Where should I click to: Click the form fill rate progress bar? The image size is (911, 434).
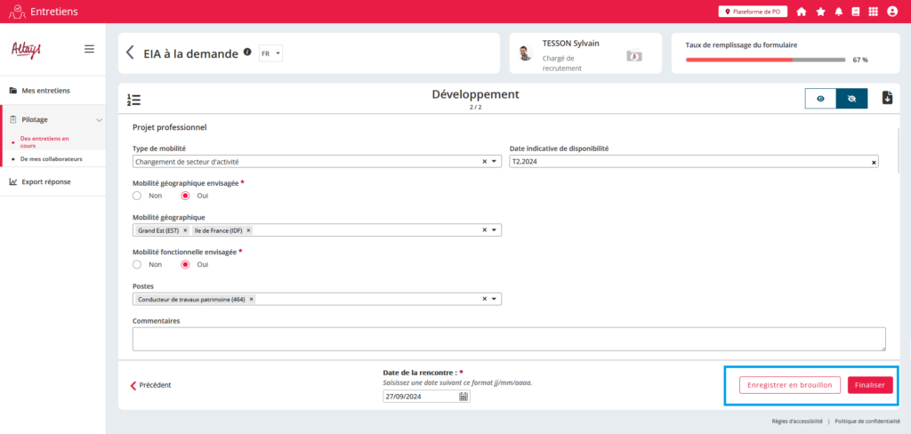pos(765,60)
